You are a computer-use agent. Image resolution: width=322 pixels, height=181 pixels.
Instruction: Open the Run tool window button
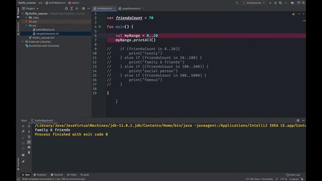[x=26, y=175]
